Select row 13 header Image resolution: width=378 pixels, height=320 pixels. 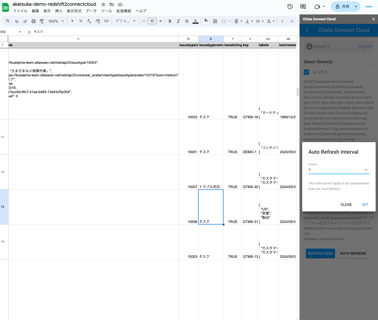(4, 207)
